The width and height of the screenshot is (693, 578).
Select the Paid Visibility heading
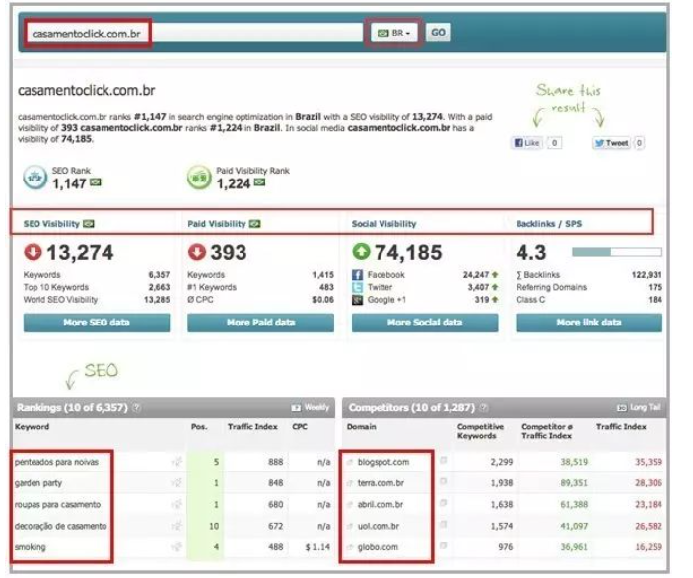tap(217, 224)
